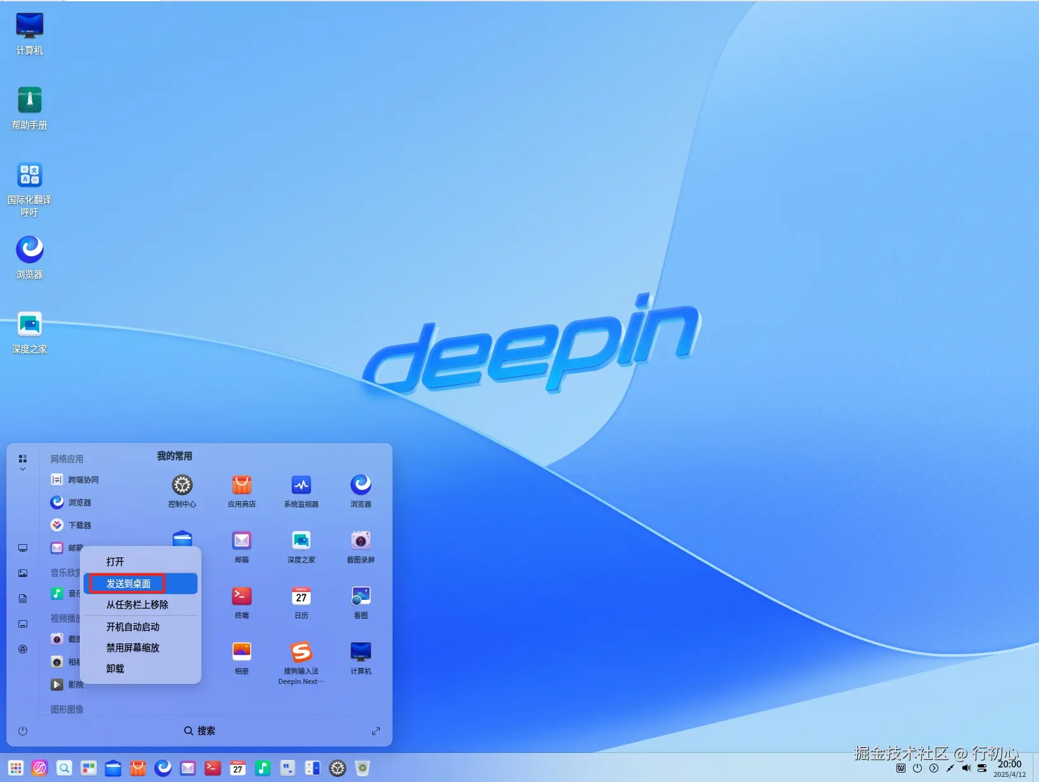Launch 应用商店 from the launcher grid
Image resolution: width=1039 pixels, height=782 pixels.
coord(242,491)
